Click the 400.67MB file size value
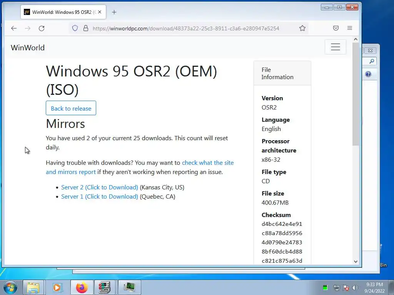This screenshot has height=295, width=394. tap(275, 203)
